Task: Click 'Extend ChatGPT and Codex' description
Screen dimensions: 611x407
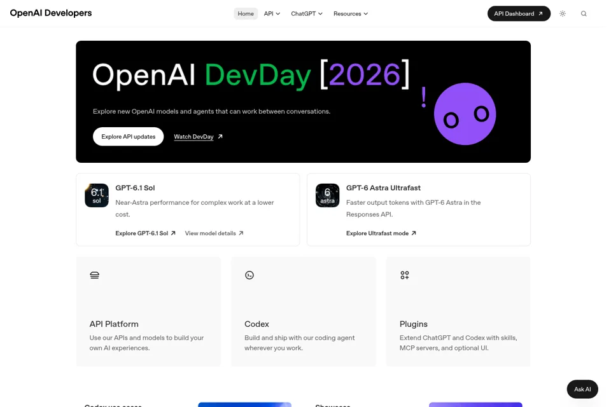Action: pos(458,343)
